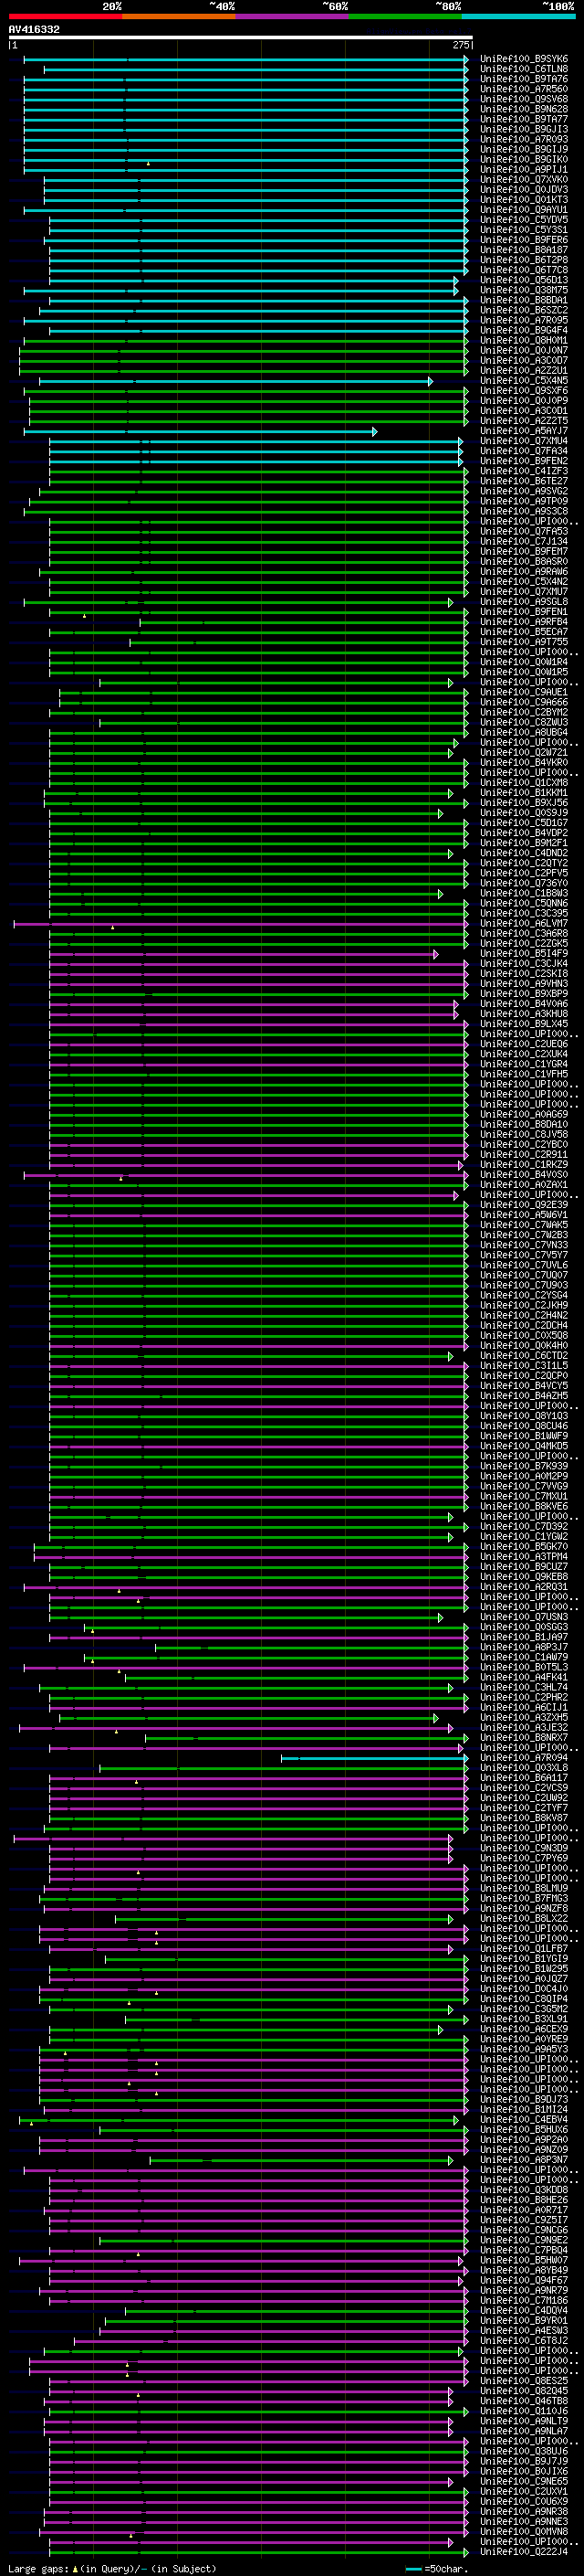This screenshot has height=2576, width=584.
Task: Select the UniRef100_B5I4F9 label
Action: pos(523,954)
